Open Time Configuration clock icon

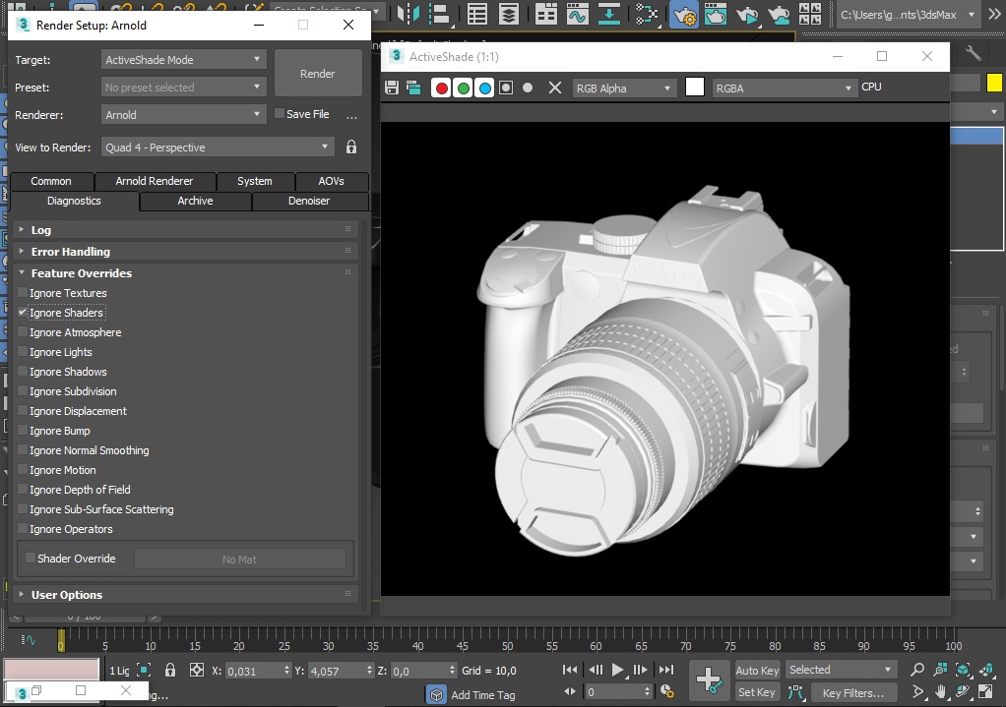(667, 691)
